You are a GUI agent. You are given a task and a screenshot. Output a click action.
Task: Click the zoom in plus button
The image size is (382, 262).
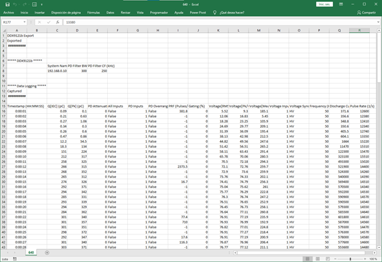pos(365,259)
